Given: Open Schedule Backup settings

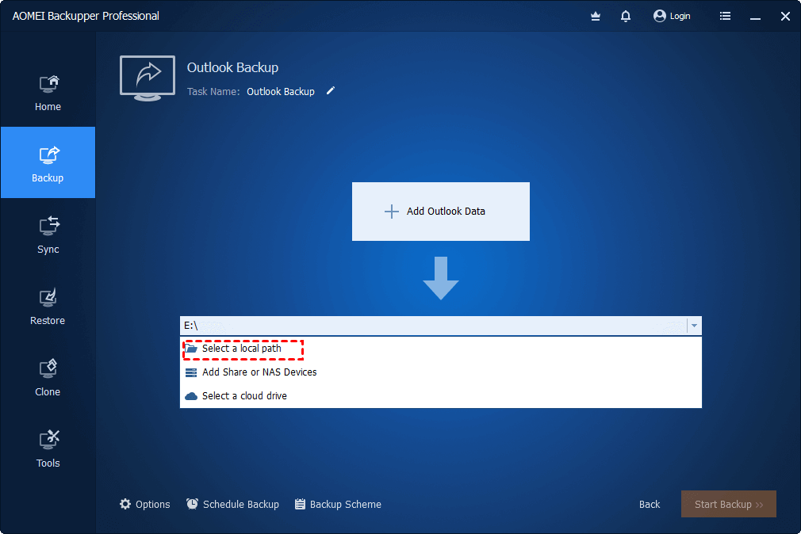Looking at the screenshot, I should click(232, 505).
